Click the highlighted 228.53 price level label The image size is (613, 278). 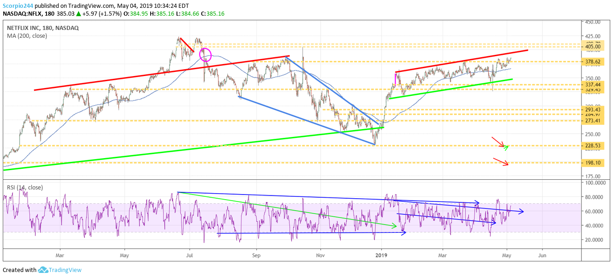[x=592, y=146]
